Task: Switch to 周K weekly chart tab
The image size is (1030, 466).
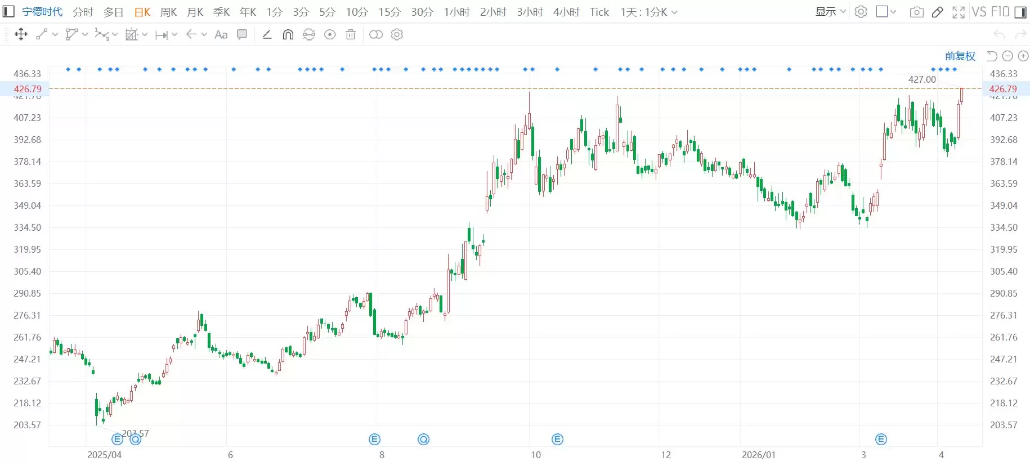Action: [168, 12]
